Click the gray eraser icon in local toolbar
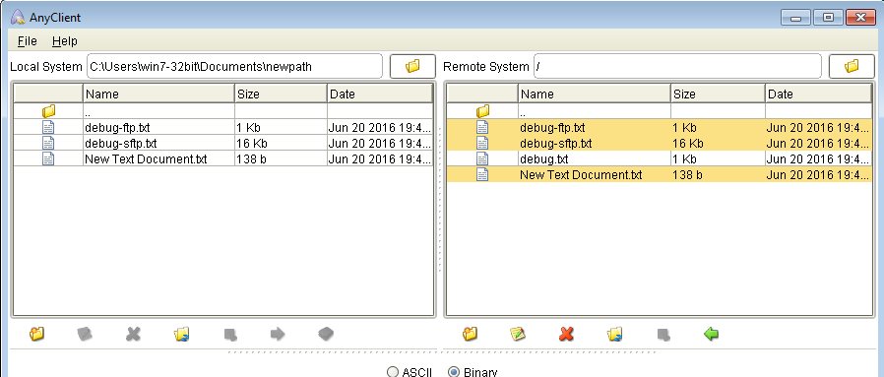Viewport: 884px width, 377px height. click(x=326, y=334)
